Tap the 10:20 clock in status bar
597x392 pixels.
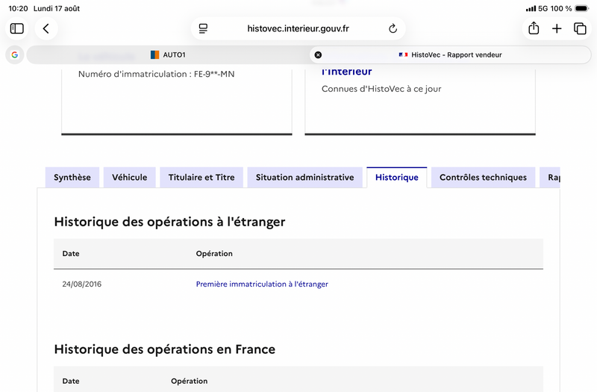coord(18,8)
